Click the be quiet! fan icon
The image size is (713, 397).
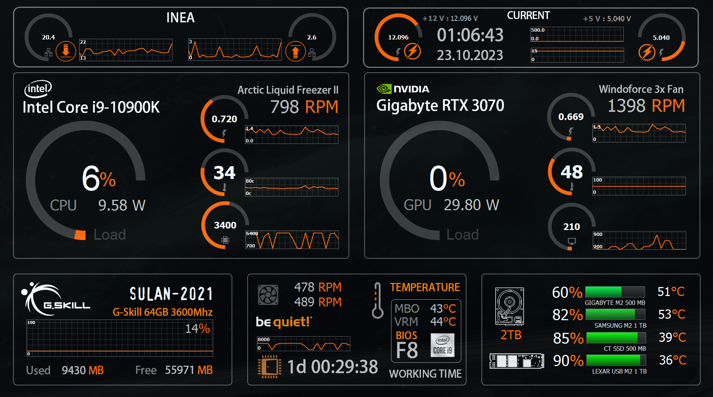[268, 294]
